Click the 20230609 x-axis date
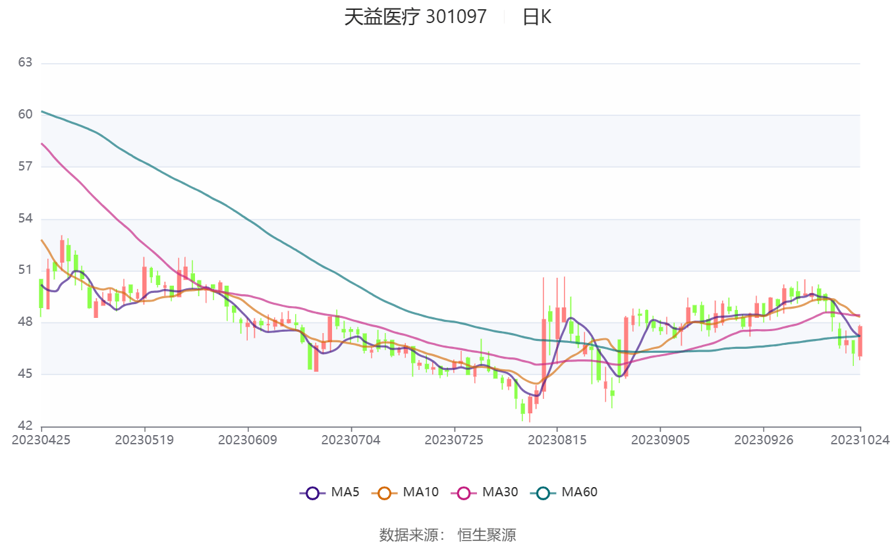896x545 pixels. [x=248, y=440]
